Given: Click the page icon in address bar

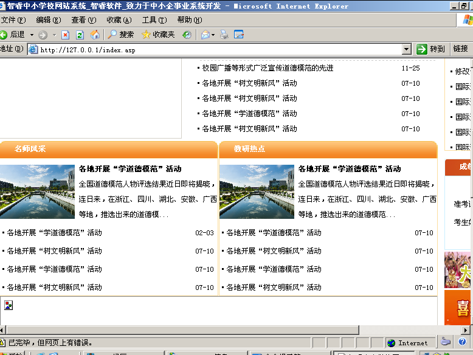Looking at the screenshot, I should (33, 49).
